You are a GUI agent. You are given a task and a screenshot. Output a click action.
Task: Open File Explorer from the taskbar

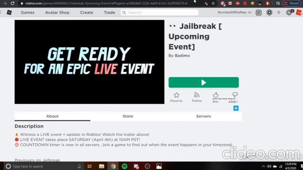click(101, 166)
